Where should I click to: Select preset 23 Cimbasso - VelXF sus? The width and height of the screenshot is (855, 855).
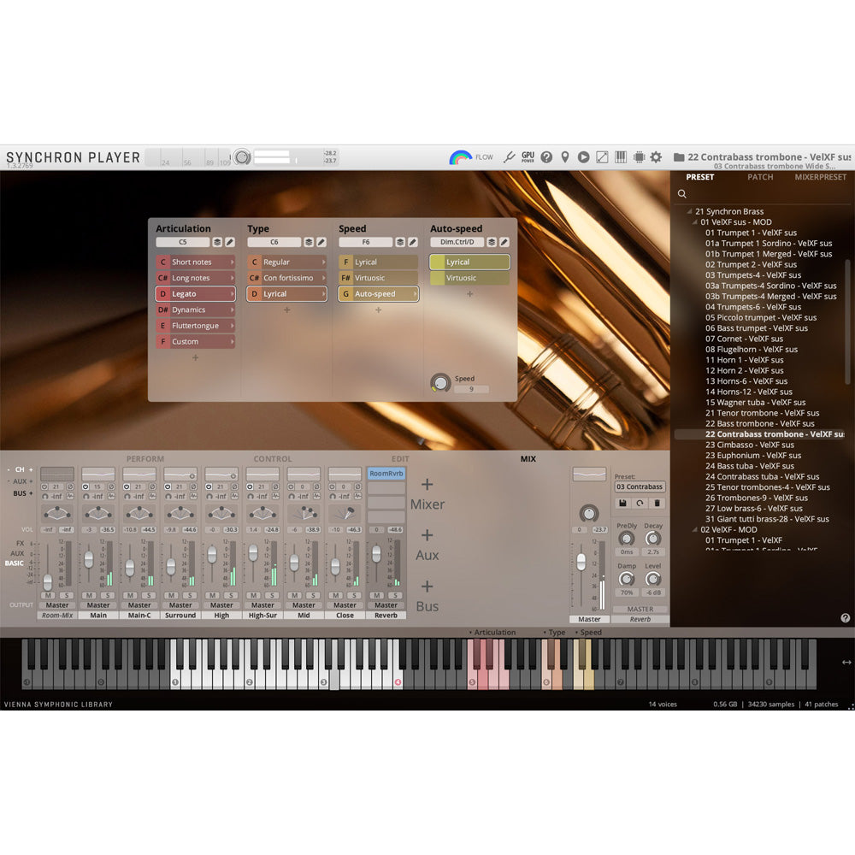pos(749,445)
